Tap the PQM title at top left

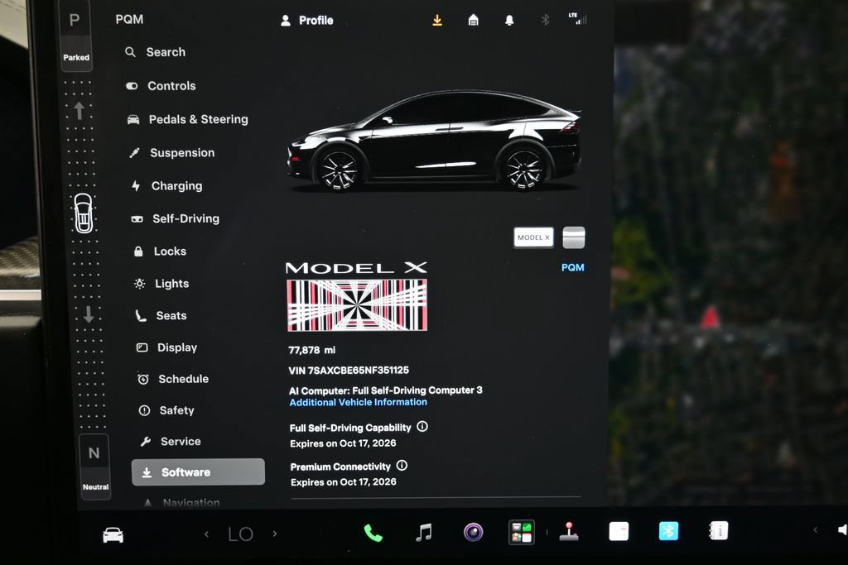point(129,20)
